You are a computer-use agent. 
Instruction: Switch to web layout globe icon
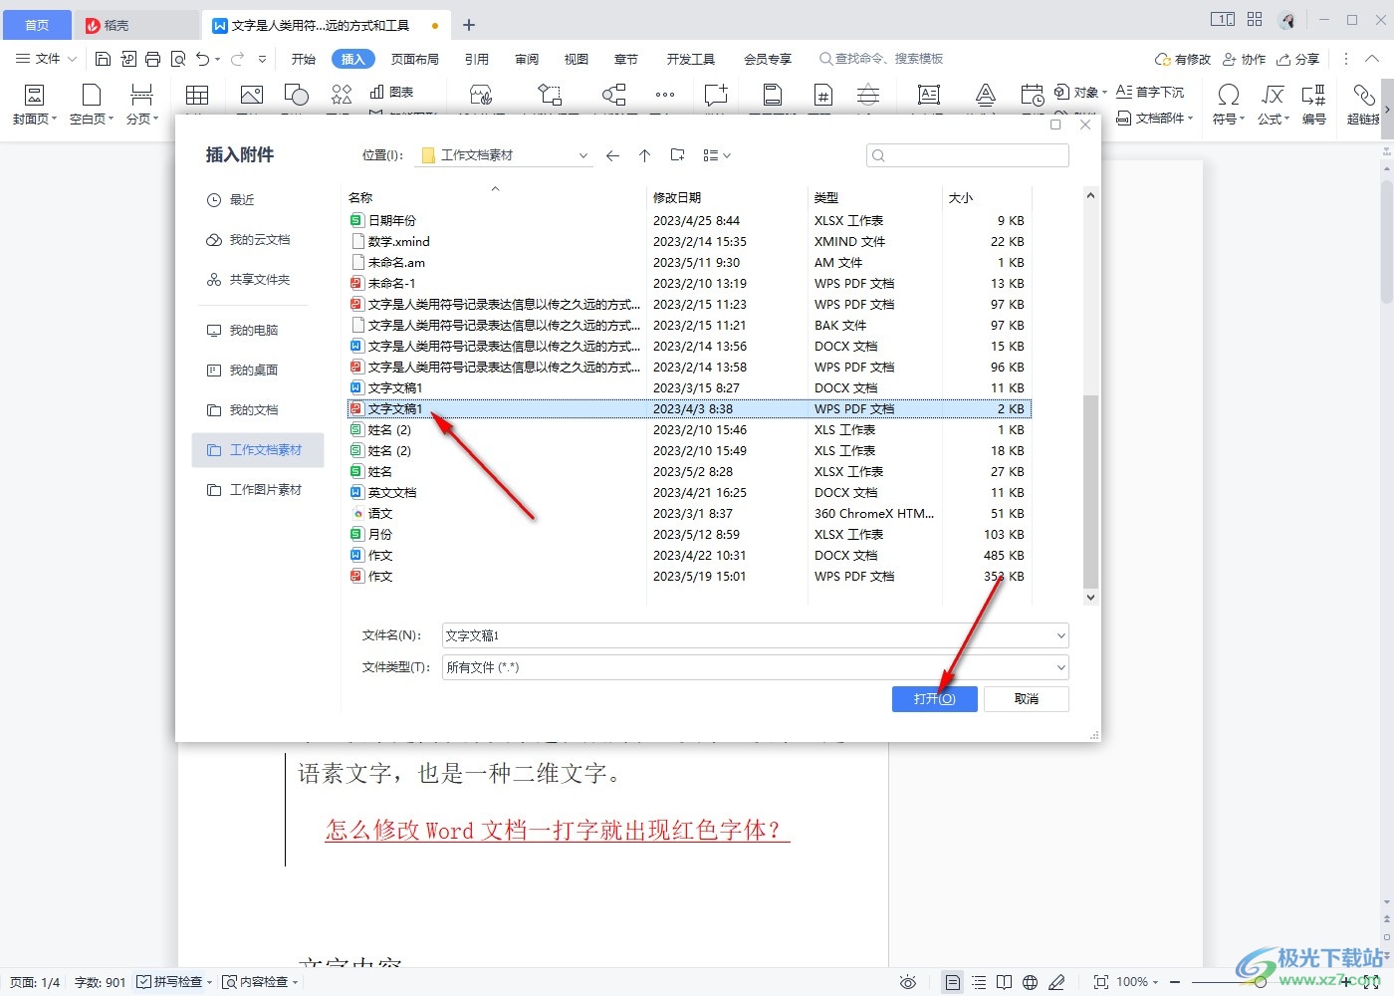[x=1031, y=983]
